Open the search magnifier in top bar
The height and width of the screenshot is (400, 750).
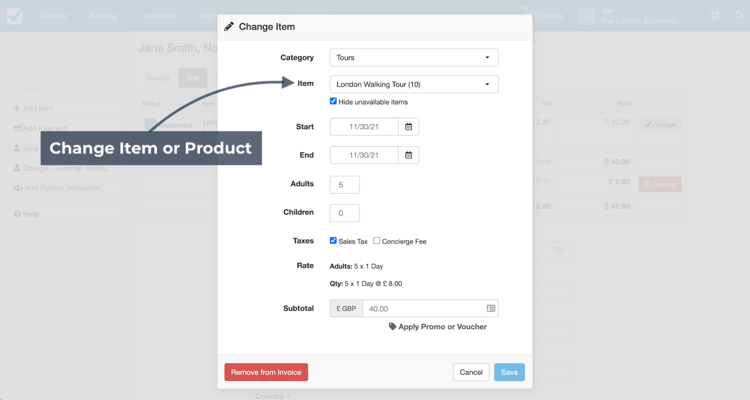[x=738, y=15]
